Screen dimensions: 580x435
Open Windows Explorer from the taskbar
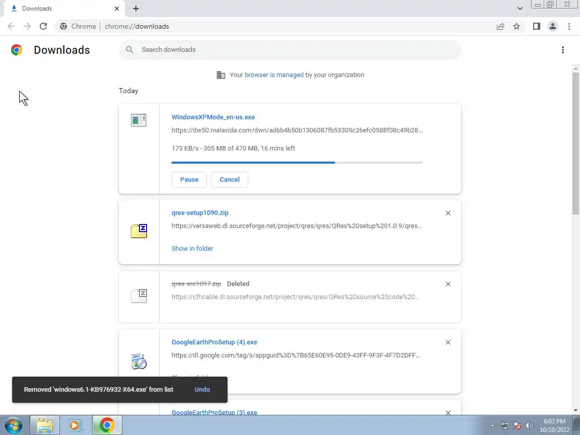click(x=45, y=425)
